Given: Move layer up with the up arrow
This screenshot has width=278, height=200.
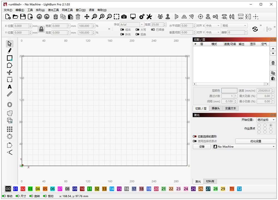Looking at the screenshot, I should pos(273,49).
